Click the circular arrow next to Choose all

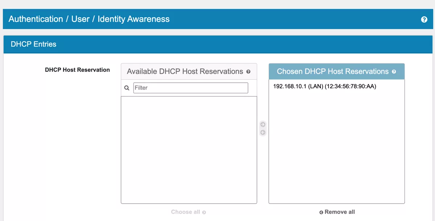coord(203,212)
